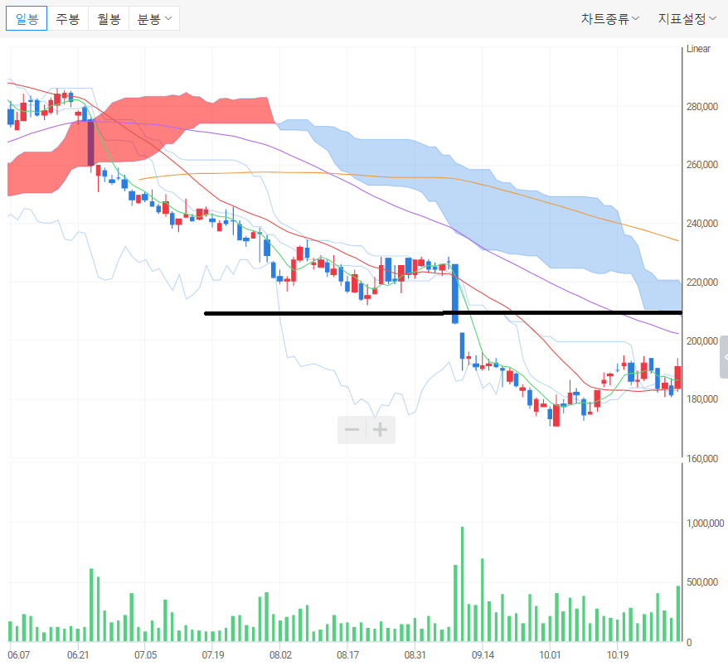The height and width of the screenshot is (666, 728).
Task: Expand the side panel arrow handle
Action: click(725, 358)
